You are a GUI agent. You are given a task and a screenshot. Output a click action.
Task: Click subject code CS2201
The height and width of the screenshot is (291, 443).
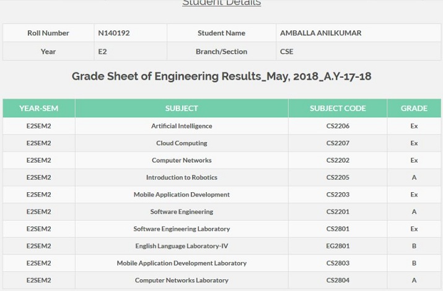point(338,212)
